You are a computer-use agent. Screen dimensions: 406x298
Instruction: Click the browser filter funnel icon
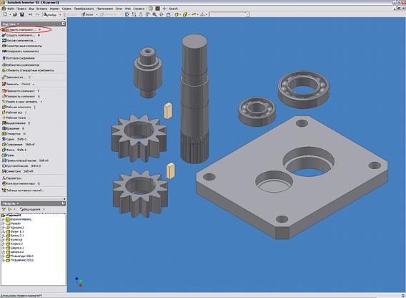click(4, 209)
